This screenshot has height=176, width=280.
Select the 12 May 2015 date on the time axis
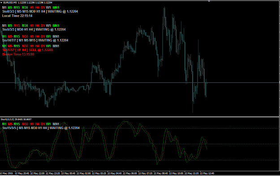point(6,173)
